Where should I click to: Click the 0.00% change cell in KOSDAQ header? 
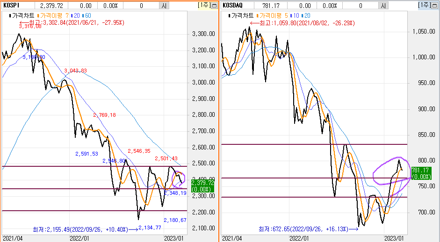click(330, 6)
